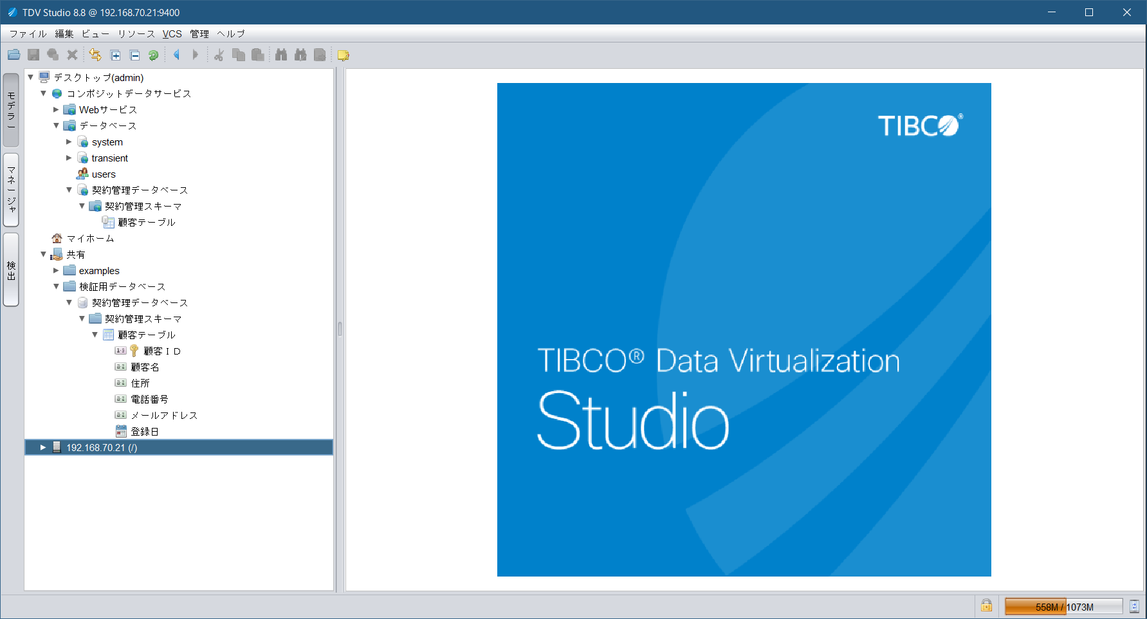Click the Paste clipboard toolbar icon
1147x619 pixels.
click(x=258, y=55)
